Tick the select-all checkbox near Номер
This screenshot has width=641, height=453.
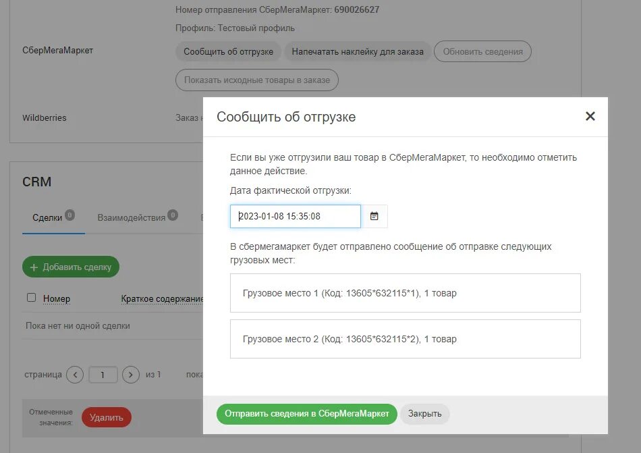[x=32, y=298]
